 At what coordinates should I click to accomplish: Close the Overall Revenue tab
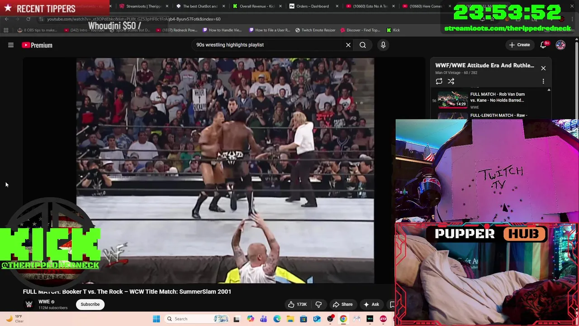(x=280, y=6)
